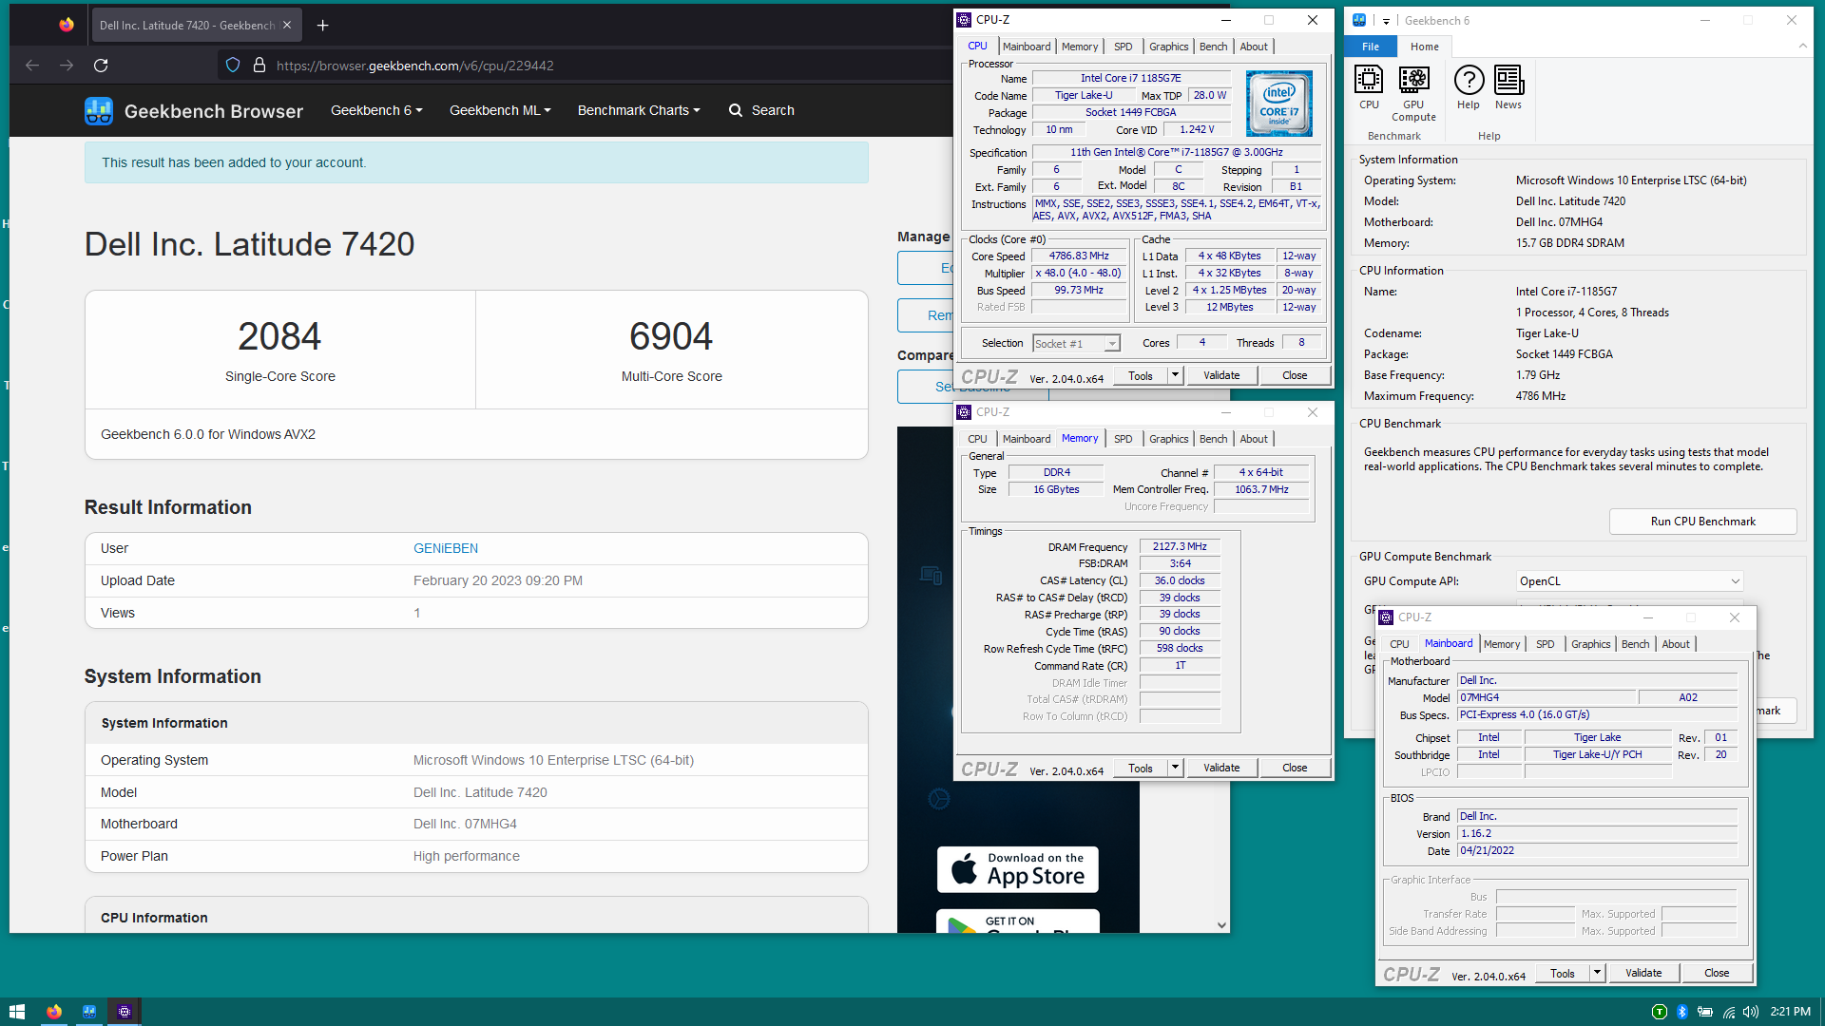Click Run CPU Benchmark button
The width and height of the screenshot is (1825, 1026).
[x=1702, y=522]
